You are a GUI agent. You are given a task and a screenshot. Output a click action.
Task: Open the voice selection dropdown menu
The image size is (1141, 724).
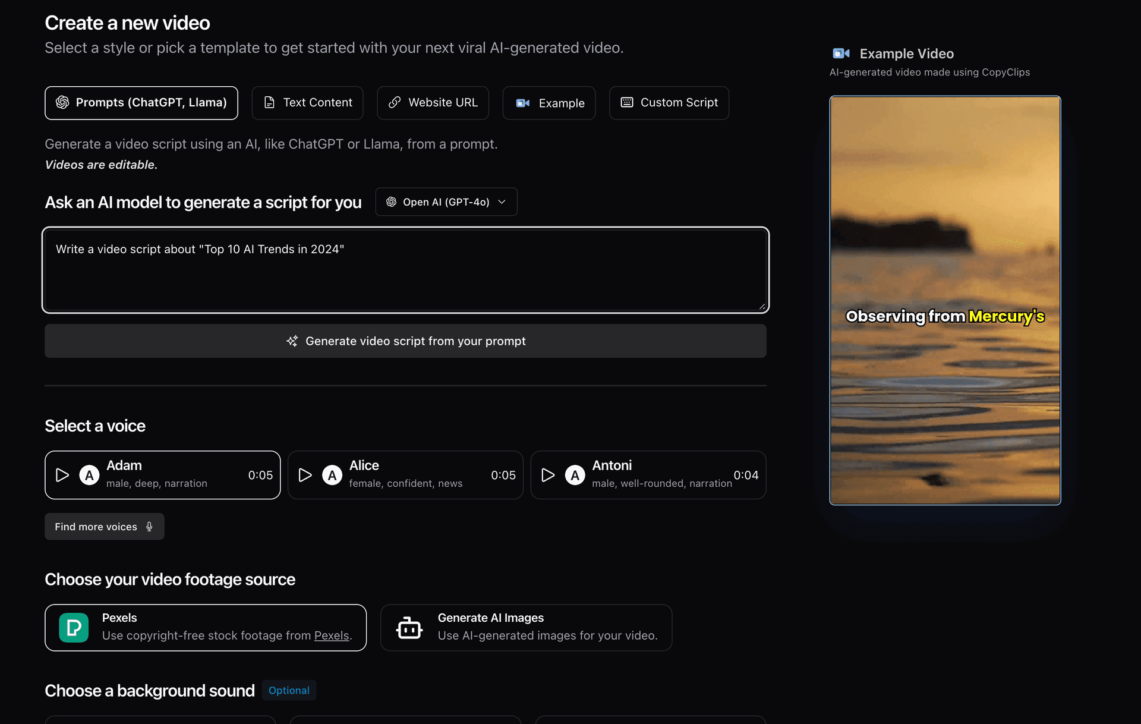(x=104, y=526)
